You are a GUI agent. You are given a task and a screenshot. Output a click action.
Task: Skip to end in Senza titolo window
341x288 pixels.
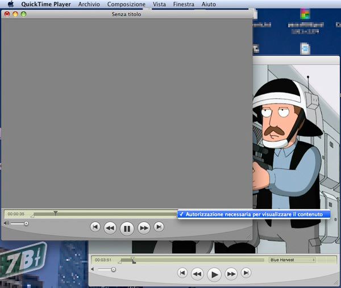[159, 227]
